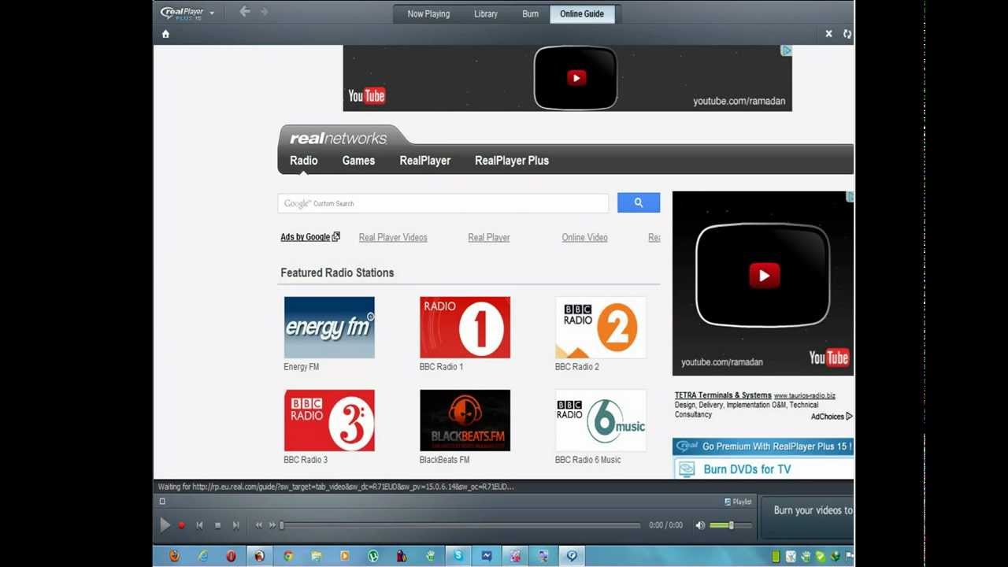Click the forward navigation arrow

coord(264,12)
